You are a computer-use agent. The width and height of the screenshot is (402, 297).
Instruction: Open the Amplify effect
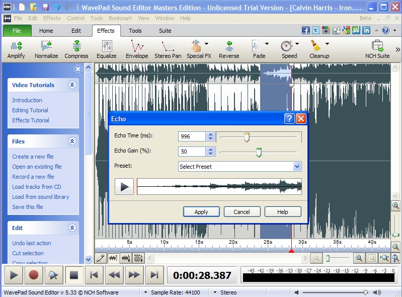tap(16, 49)
